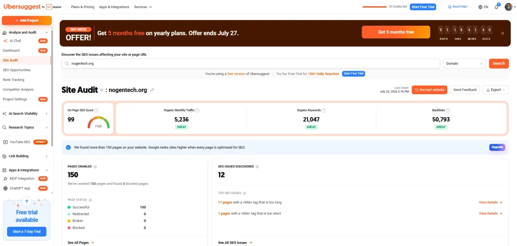Click the blue info icon in the 150 pages notice

coord(68,148)
